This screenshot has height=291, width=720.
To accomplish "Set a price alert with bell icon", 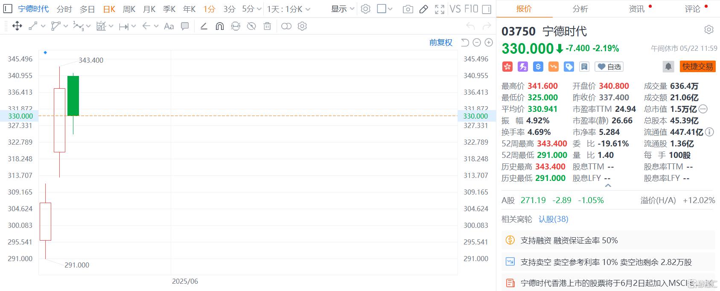I will tap(668, 67).
